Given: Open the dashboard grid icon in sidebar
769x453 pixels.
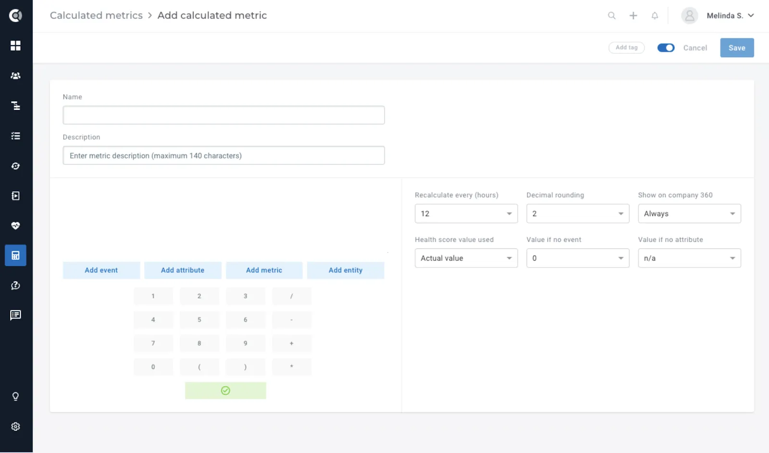Looking at the screenshot, I should tap(15, 46).
